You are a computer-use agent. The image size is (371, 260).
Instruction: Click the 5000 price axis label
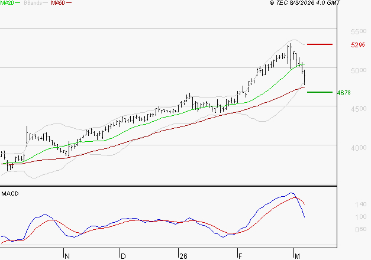point(359,70)
